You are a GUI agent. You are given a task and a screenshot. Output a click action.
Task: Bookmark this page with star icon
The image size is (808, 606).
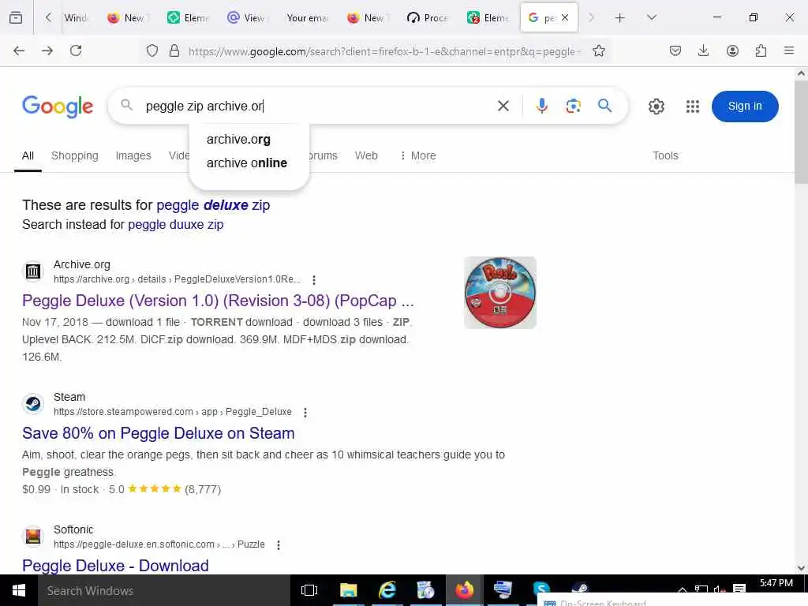[x=599, y=50]
